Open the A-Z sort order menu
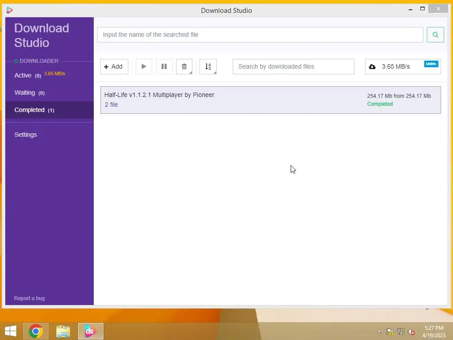Screen dimensions: 453x340 pos(208,66)
